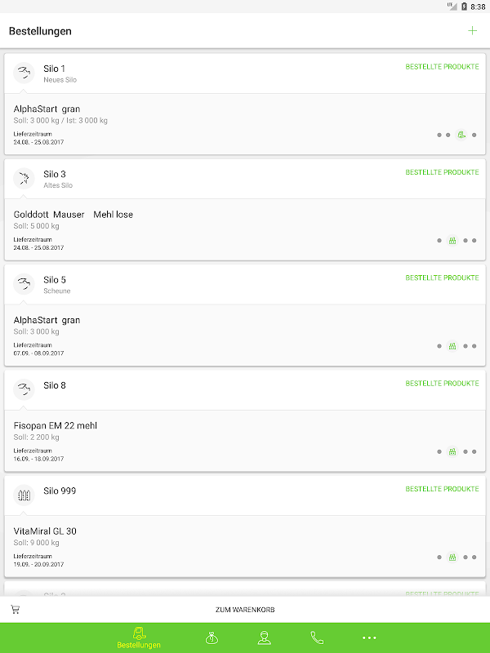The image size is (490, 653).
Task: Open Bestellte Produkte for Silo 1
Action: (442, 67)
